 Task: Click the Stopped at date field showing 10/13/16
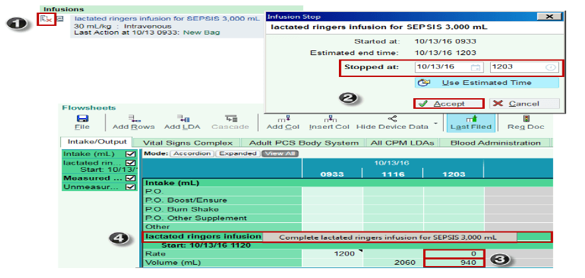[x=449, y=67]
